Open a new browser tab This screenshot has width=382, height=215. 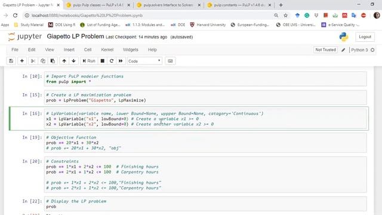tap(281, 5)
